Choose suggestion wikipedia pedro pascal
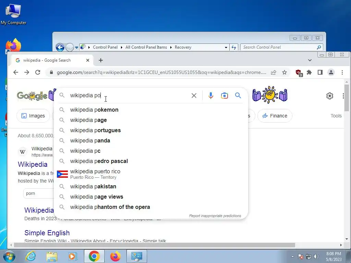Viewport: 351px width, 263px height. (x=151, y=161)
